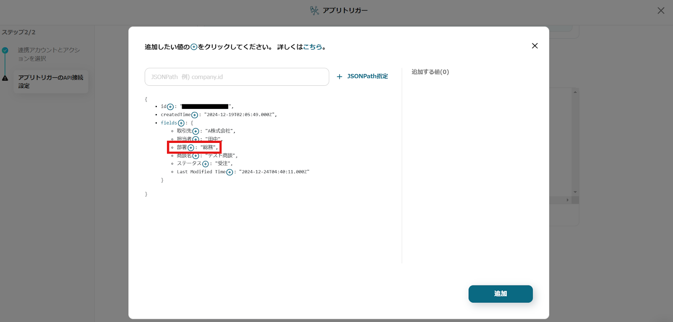The height and width of the screenshot is (322, 673).
Task: Select the 連携アカウントとアクションを選択 step
Action: pos(49,54)
